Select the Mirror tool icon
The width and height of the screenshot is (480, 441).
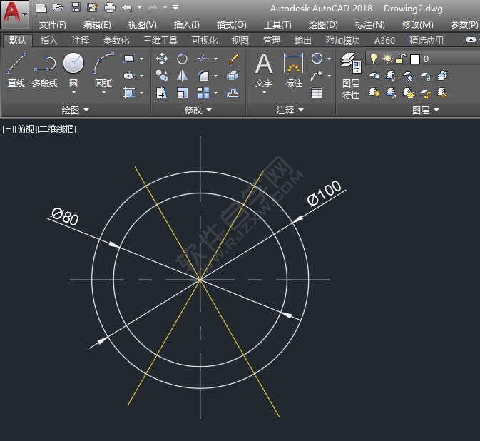[x=183, y=76]
